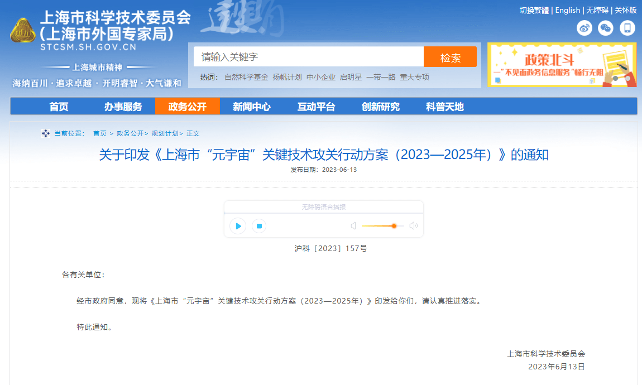Open the 科普天地 navigation menu

[x=443, y=107]
